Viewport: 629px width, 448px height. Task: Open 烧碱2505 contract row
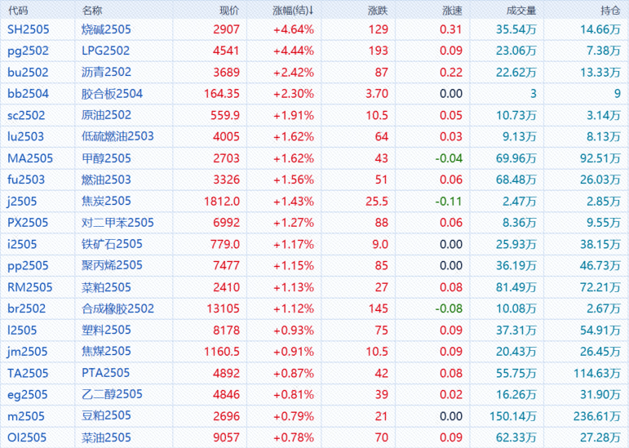(106, 29)
